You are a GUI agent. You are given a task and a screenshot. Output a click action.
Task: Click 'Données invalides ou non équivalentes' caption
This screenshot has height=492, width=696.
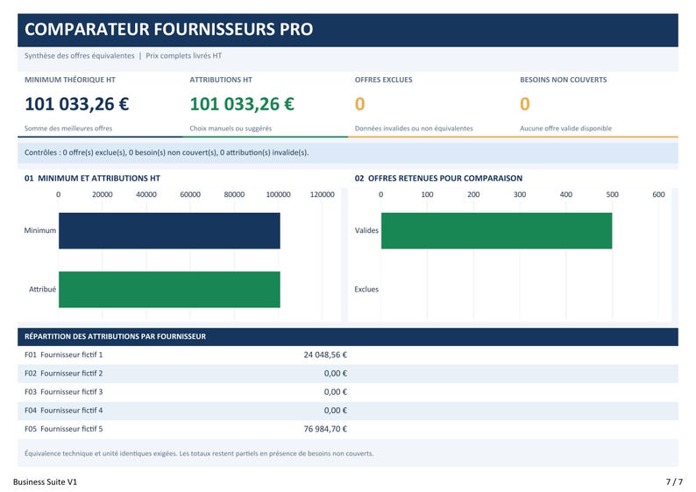click(414, 129)
